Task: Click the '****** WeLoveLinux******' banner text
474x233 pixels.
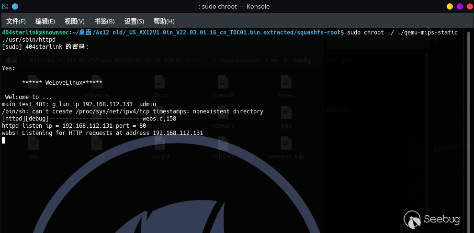Action: pyautogui.click(x=62, y=82)
